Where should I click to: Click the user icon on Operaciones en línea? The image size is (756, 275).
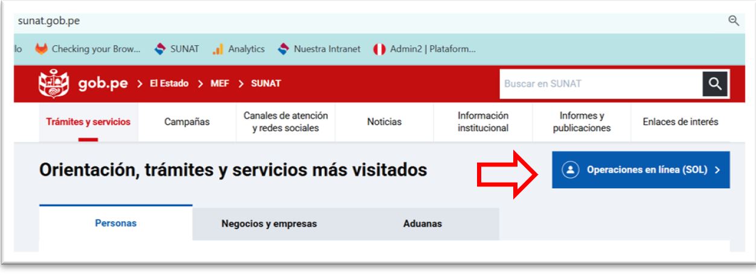click(570, 170)
